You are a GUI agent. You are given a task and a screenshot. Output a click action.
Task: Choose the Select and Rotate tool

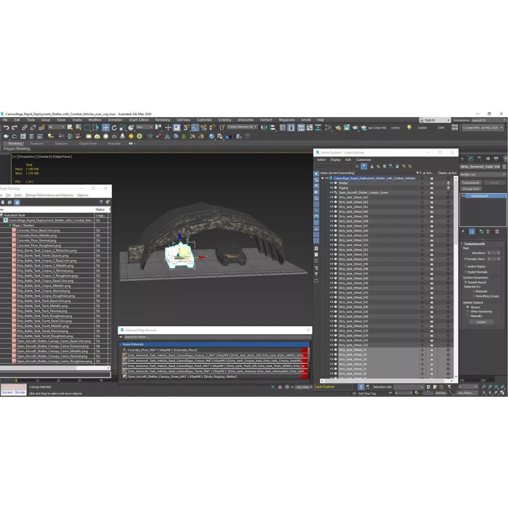[114, 127]
